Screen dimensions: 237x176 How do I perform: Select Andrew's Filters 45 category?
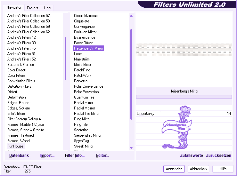[x=21, y=48]
